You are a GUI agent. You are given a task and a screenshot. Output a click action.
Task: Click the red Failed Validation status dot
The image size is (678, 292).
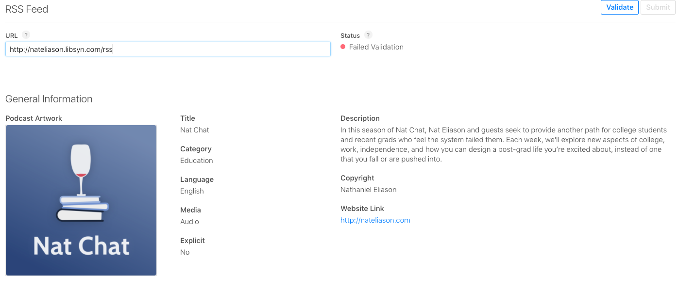point(343,47)
